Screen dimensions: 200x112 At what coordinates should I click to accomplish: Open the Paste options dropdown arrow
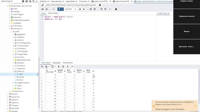click(56, 67)
